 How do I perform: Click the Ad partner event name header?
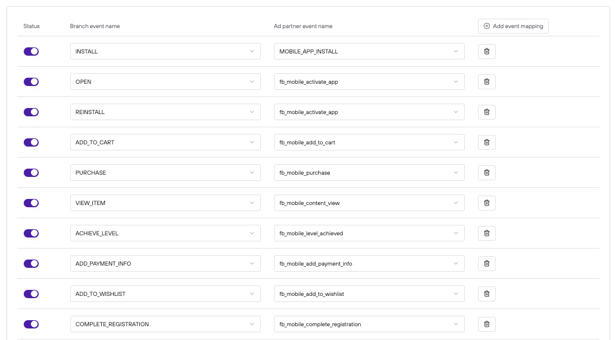pos(303,26)
